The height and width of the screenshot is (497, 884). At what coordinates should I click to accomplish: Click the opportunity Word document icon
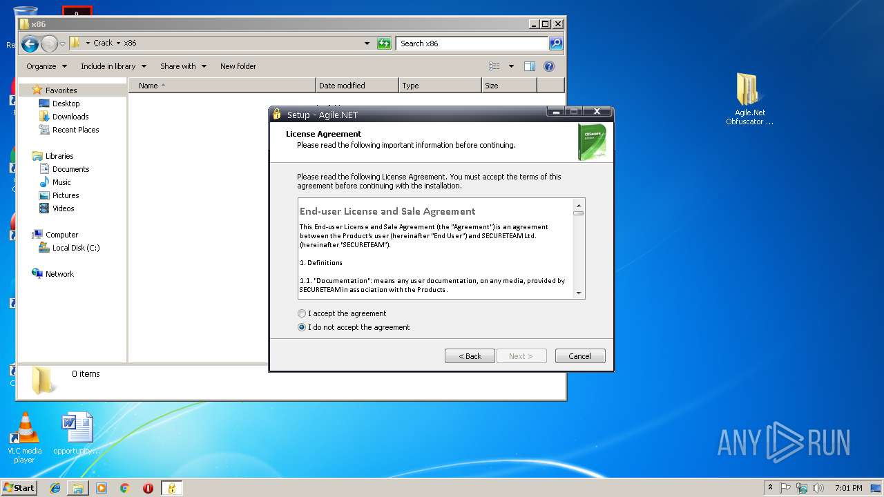coord(77,435)
